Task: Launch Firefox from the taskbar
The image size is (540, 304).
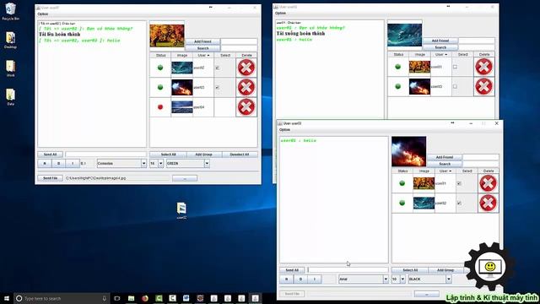Action: [145, 298]
